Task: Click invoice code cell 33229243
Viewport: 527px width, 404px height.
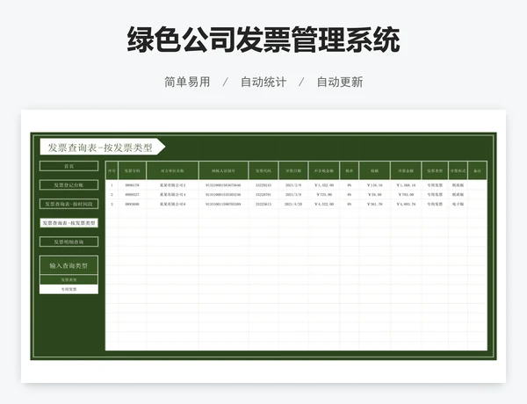Action: pyautogui.click(x=263, y=185)
